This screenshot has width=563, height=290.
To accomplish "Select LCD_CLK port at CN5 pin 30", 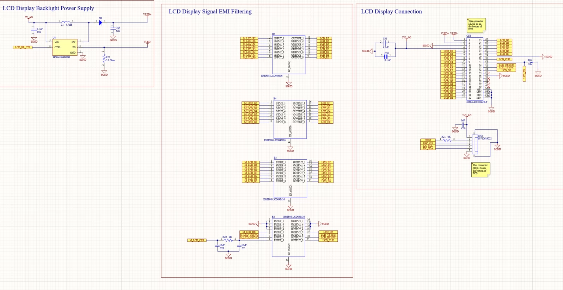I will (x=505, y=59).
